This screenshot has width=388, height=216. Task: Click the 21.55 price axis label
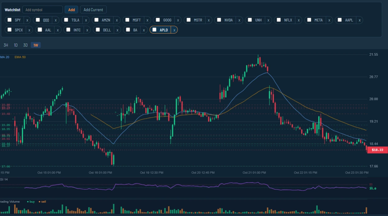click(x=373, y=54)
